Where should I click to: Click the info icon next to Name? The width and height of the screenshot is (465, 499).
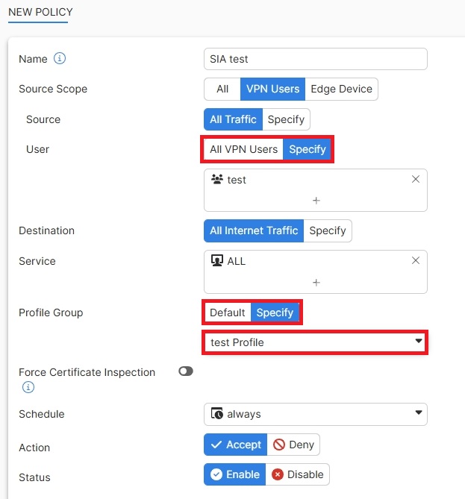60,59
